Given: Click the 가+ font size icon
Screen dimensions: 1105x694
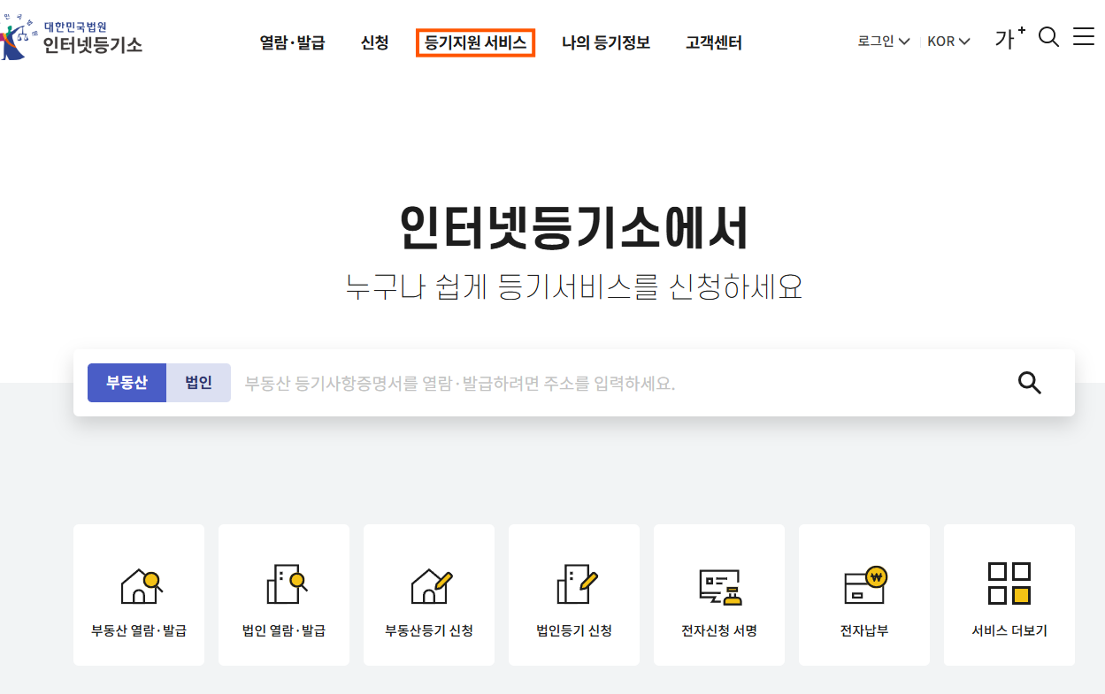Looking at the screenshot, I should [x=1009, y=38].
